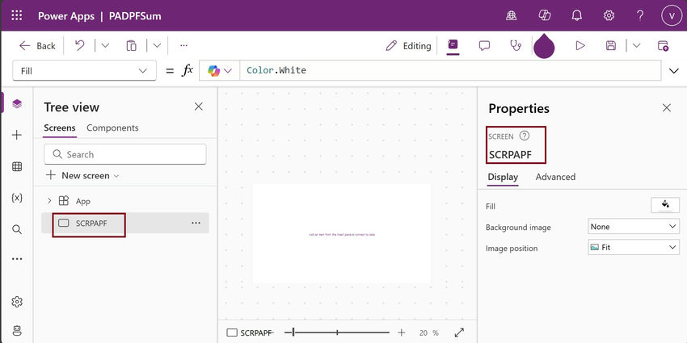The image size is (687, 343).
Task: Expand the paste options dropdown
Action: coord(157,45)
